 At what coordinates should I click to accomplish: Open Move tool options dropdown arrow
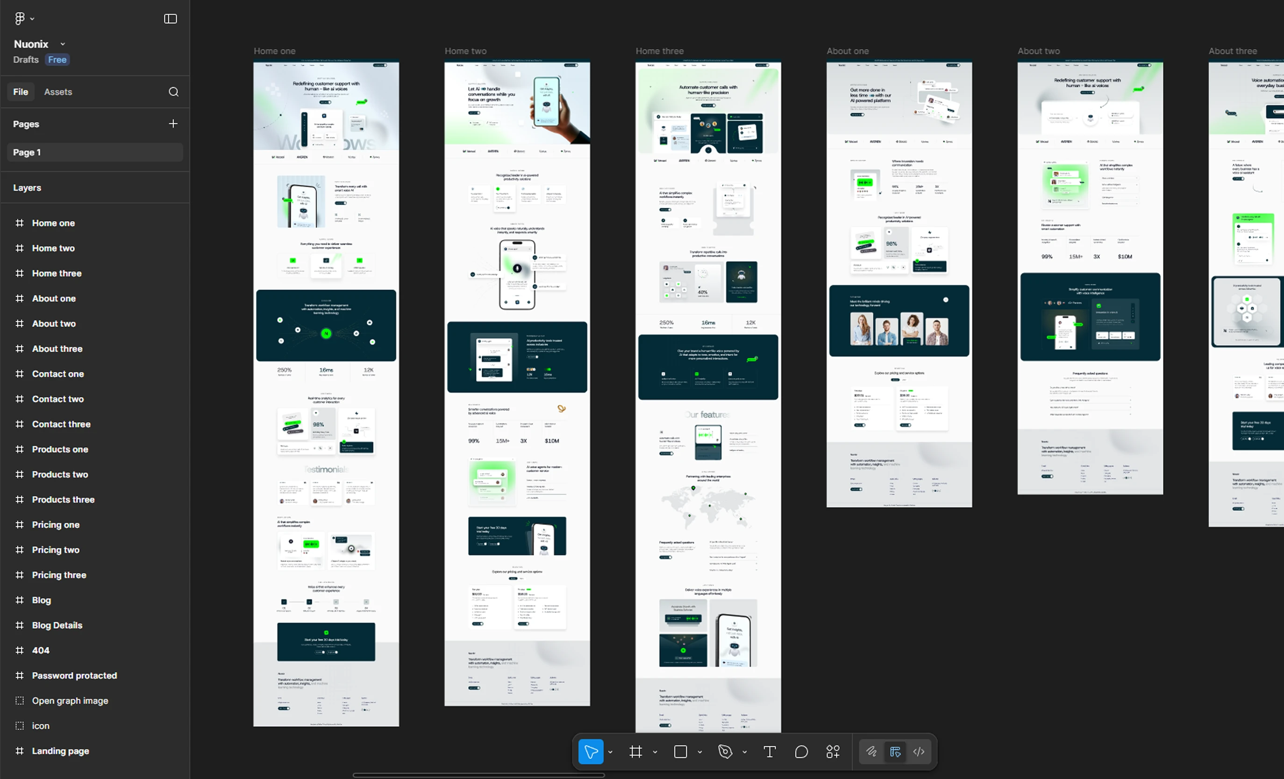tap(610, 752)
